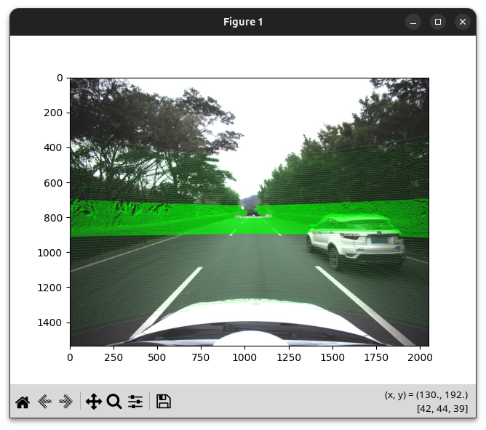Viewport: 486px width, 430px height.
Task: Reset the plot with the Home icon
Action: click(23, 402)
